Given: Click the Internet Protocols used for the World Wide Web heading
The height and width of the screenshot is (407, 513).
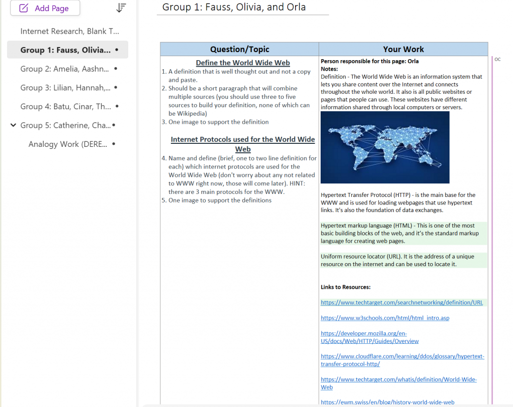Looking at the screenshot, I should [x=243, y=144].
